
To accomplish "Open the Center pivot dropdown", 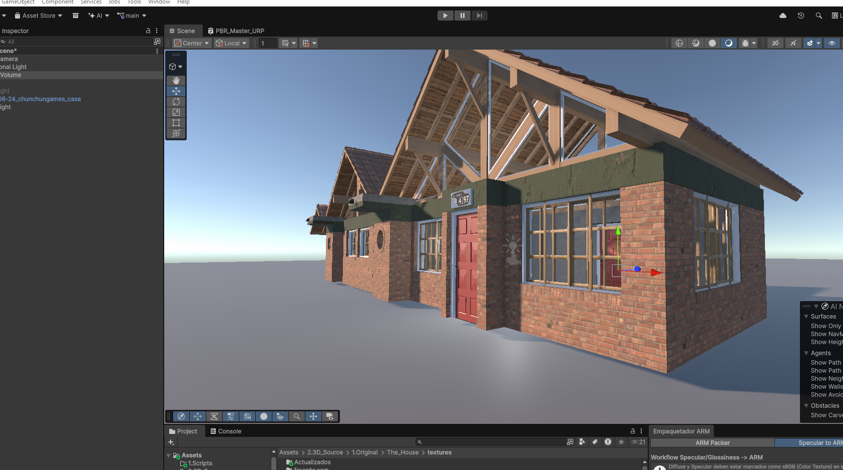I will tap(192, 43).
